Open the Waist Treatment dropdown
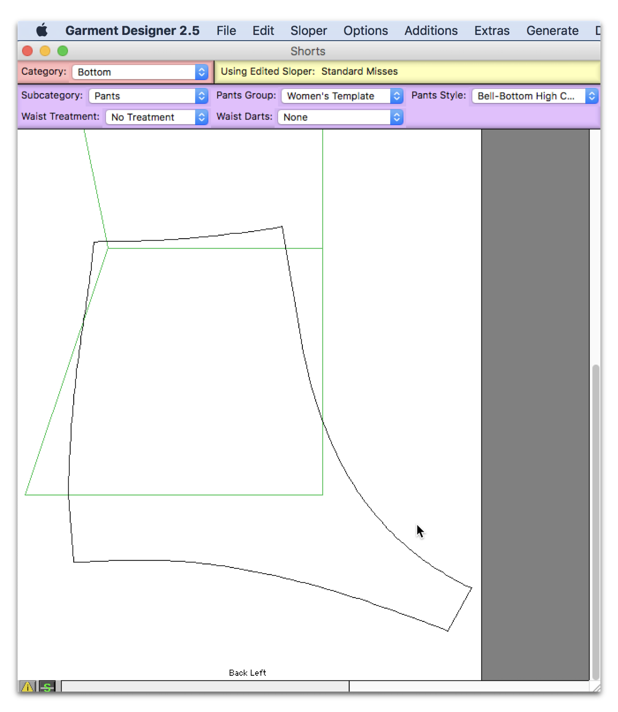 pos(157,117)
